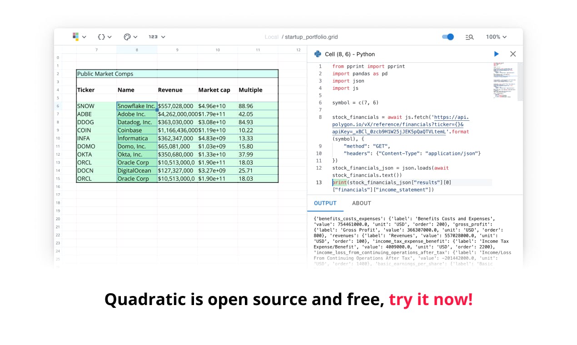Open the format palette menu

point(130,37)
